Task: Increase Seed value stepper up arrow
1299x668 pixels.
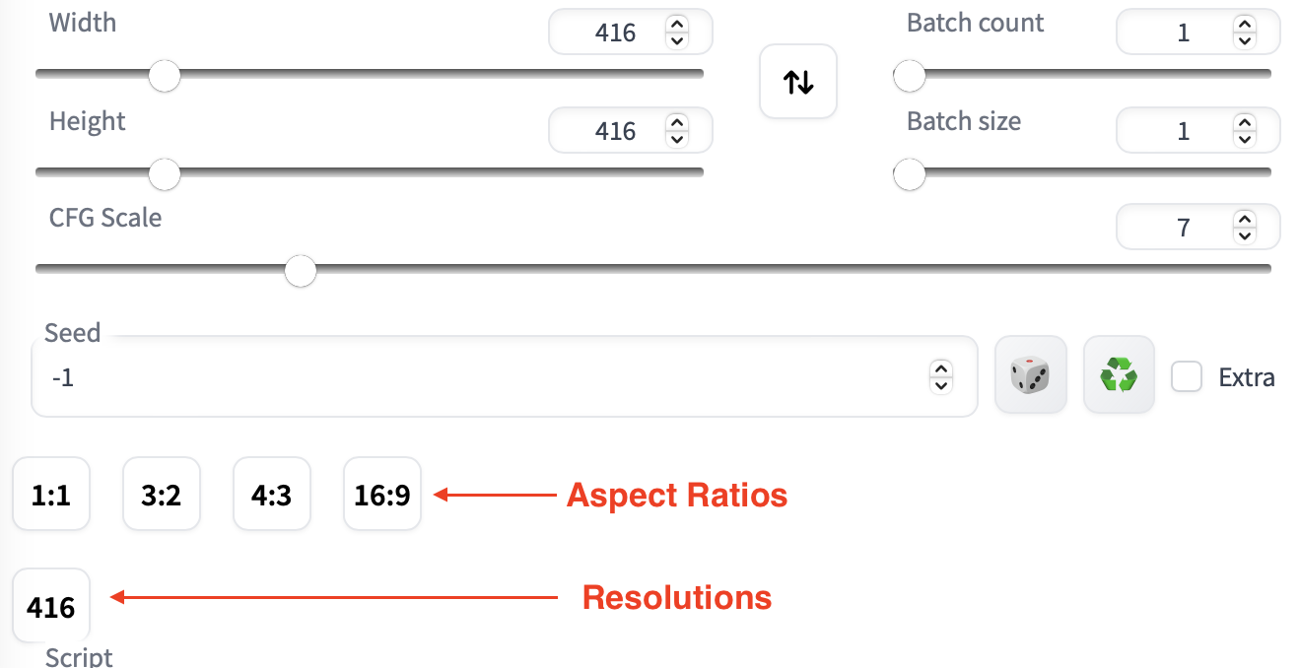Action: [x=941, y=369]
